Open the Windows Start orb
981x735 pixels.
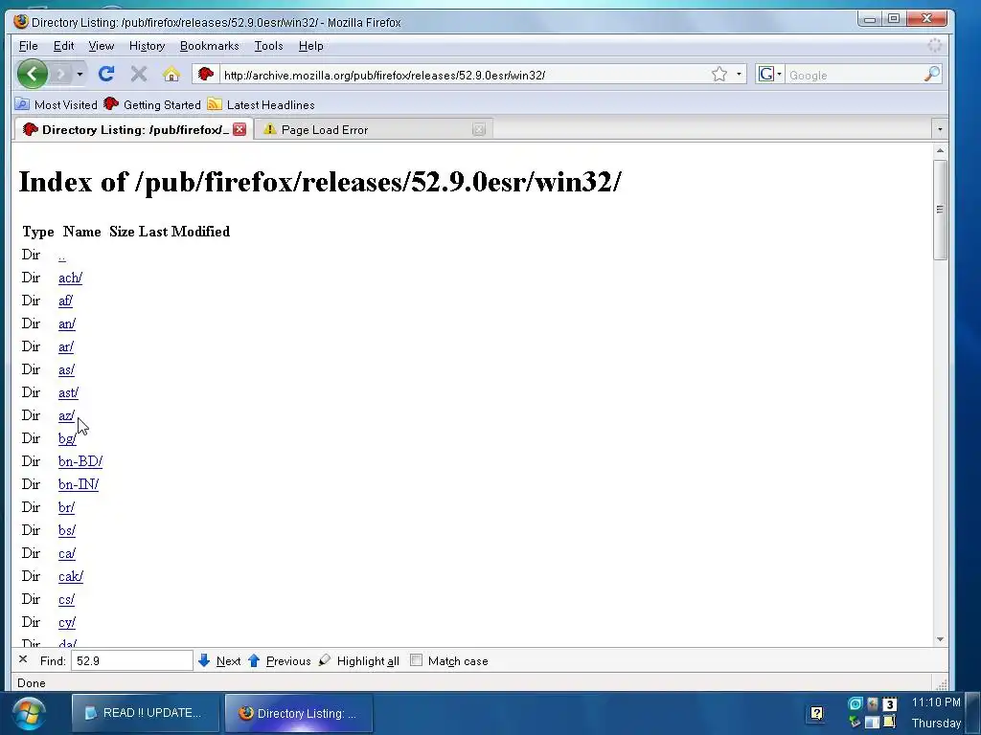(x=28, y=714)
